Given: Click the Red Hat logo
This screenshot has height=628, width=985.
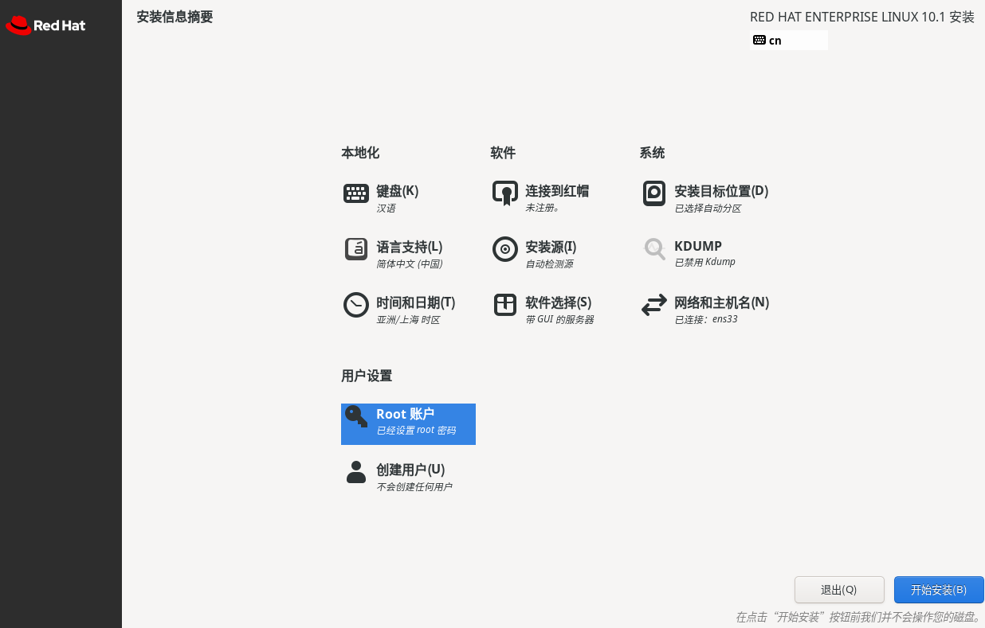Looking at the screenshot, I should (45, 25).
